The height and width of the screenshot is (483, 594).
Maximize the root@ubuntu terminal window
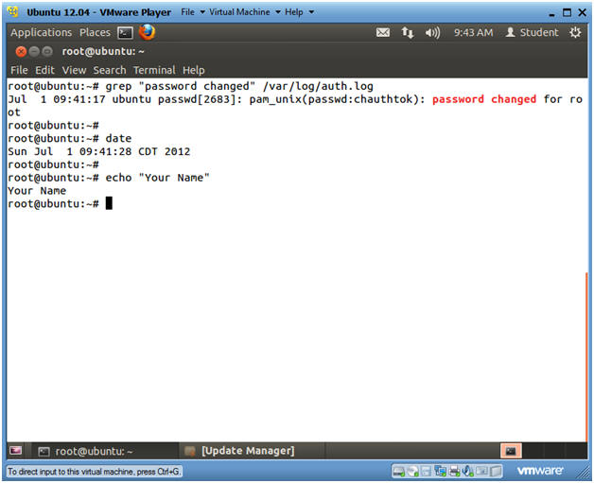[47, 51]
